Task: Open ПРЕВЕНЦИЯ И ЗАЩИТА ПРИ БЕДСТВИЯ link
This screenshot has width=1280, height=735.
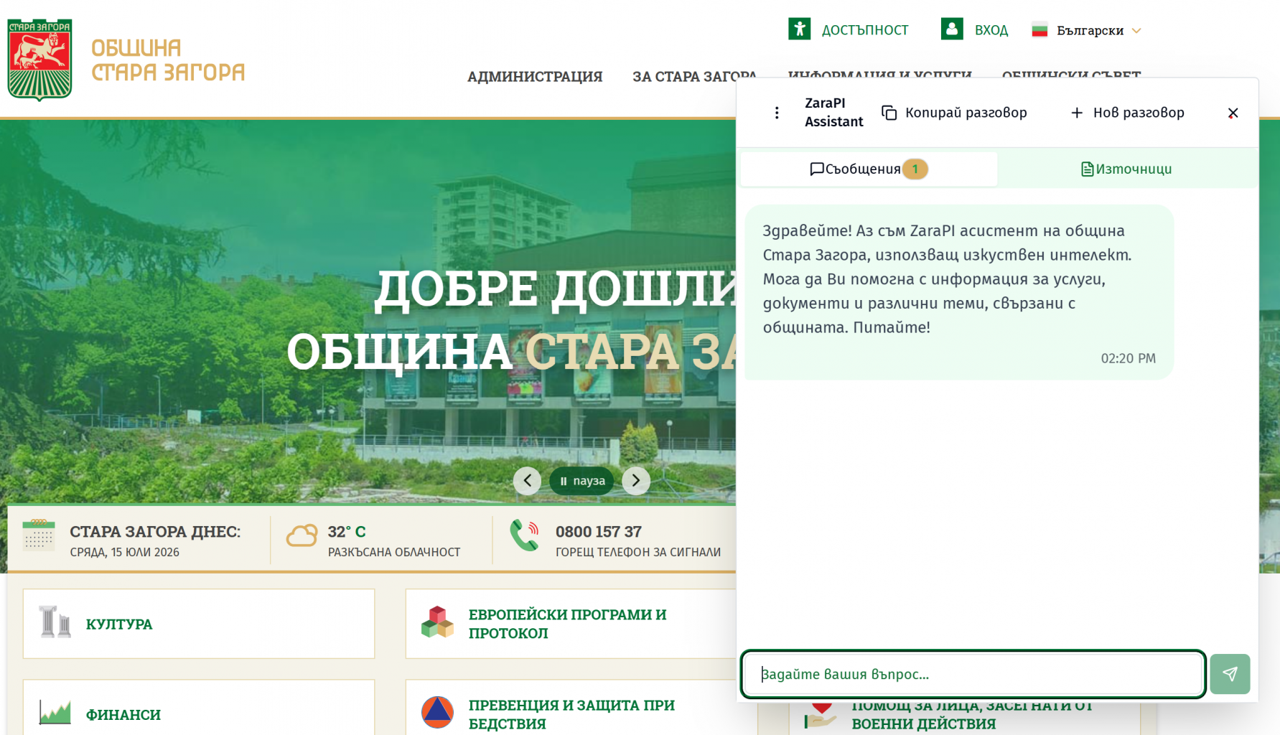Action: (571, 714)
